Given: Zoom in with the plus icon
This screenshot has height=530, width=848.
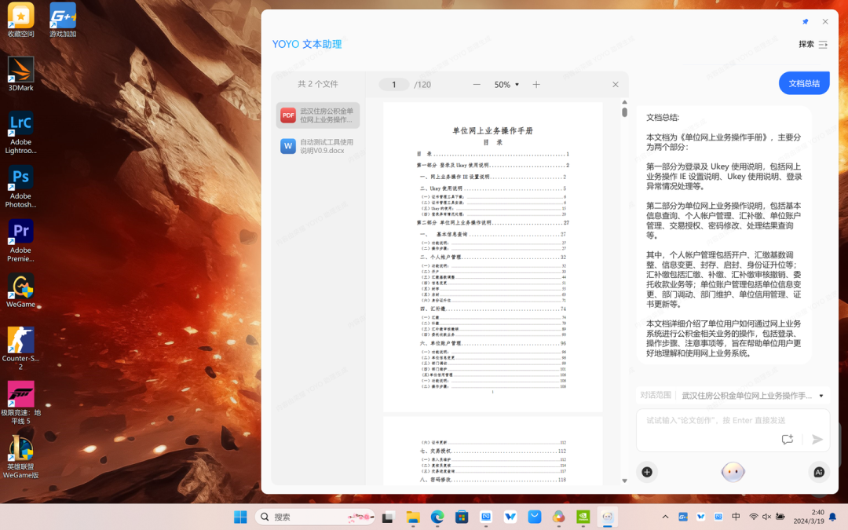Looking at the screenshot, I should pyautogui.click(x=536, y=84).
